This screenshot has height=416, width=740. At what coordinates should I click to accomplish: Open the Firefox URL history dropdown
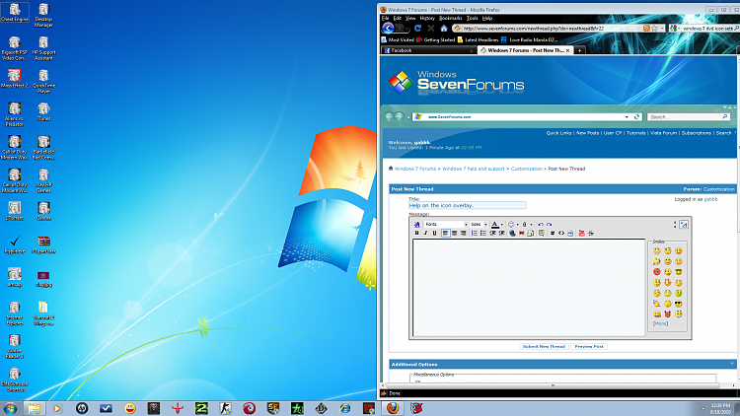tap(662, 29)
